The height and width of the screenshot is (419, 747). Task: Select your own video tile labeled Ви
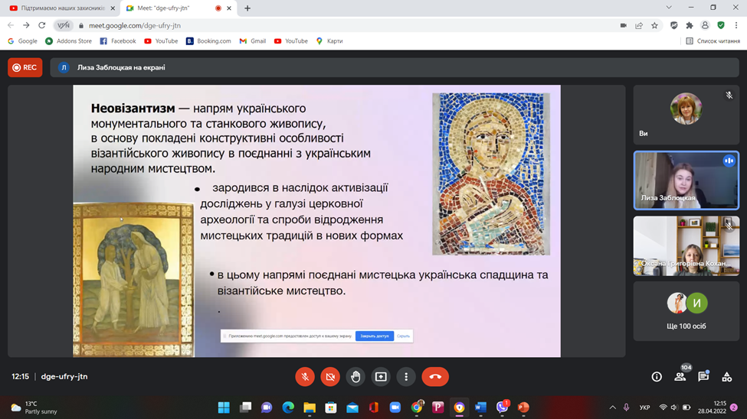click(686, 115)
